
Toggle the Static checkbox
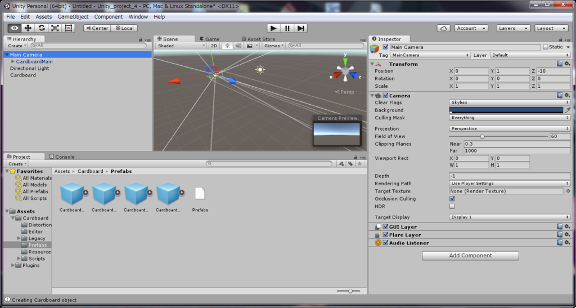click(546, 47)
